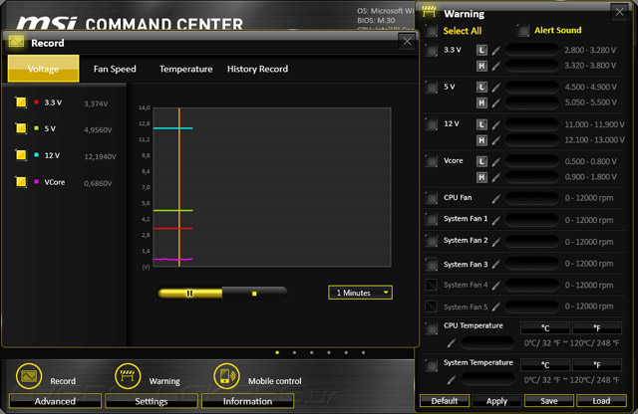Click the H icon for Vcore
This screenshot has height=414, width=638.
pyautogui.click(x=481, y=177)
